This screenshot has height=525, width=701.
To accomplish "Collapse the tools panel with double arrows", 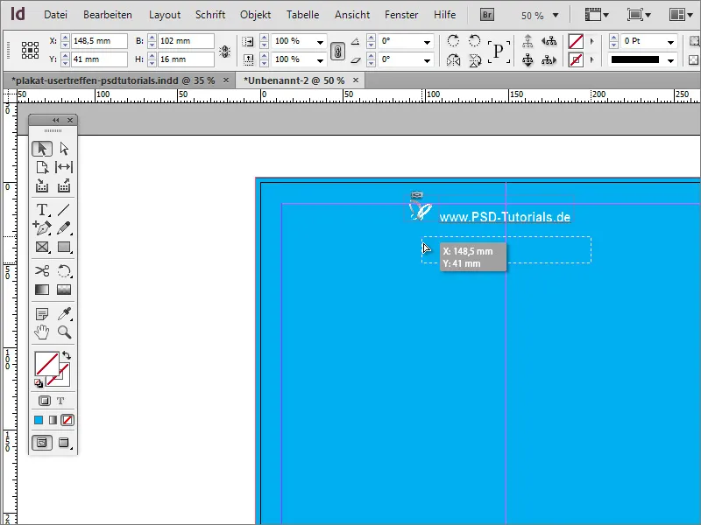I will pyautogui.click(x=55, y=120).
